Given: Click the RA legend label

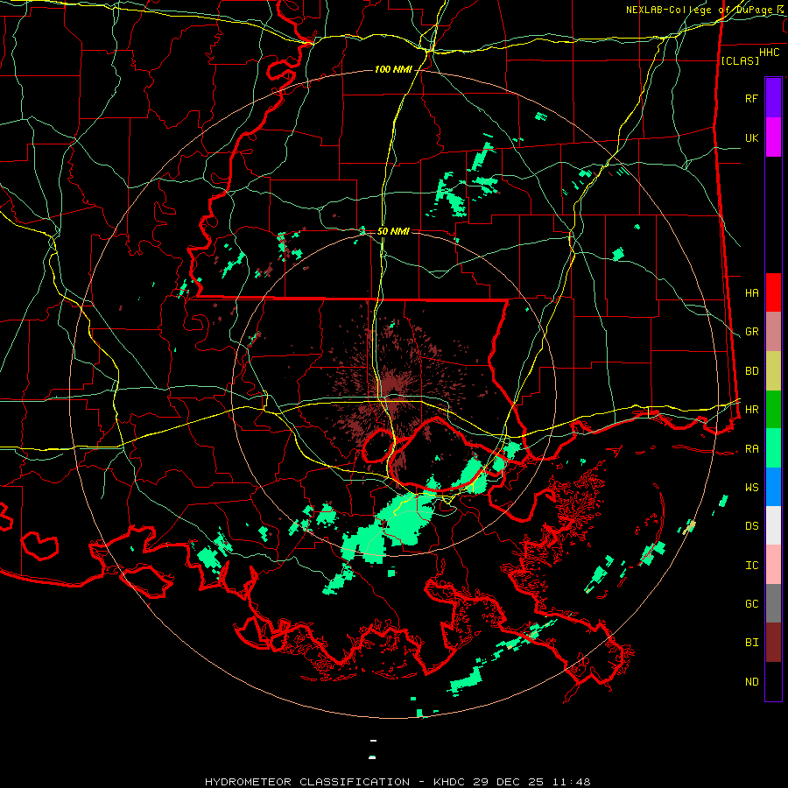Looking at the screenshot, I should click(x=752, y=448).
